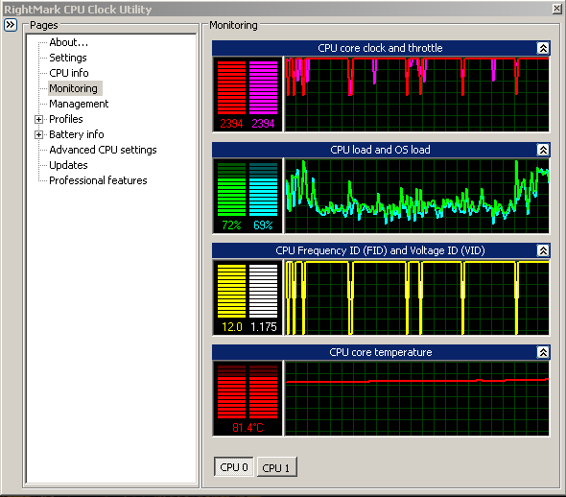Click the 69% OS load value

[x=263, y=225]
